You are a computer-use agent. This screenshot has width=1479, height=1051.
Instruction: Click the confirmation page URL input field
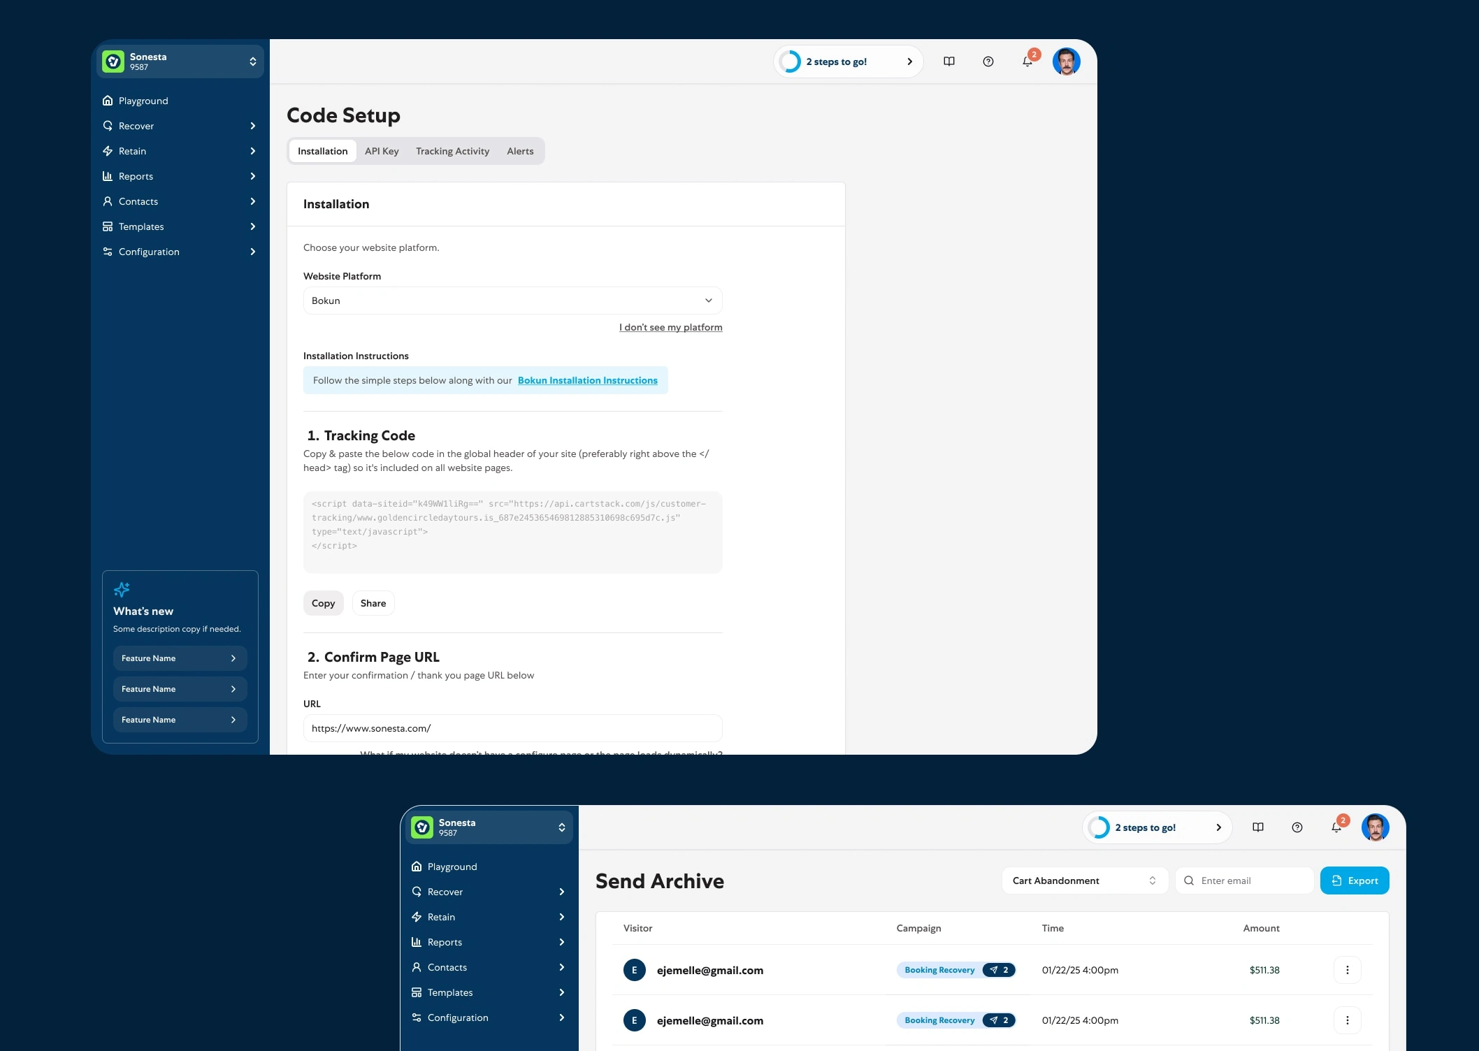pyautogui.click(x=512, y=728)
